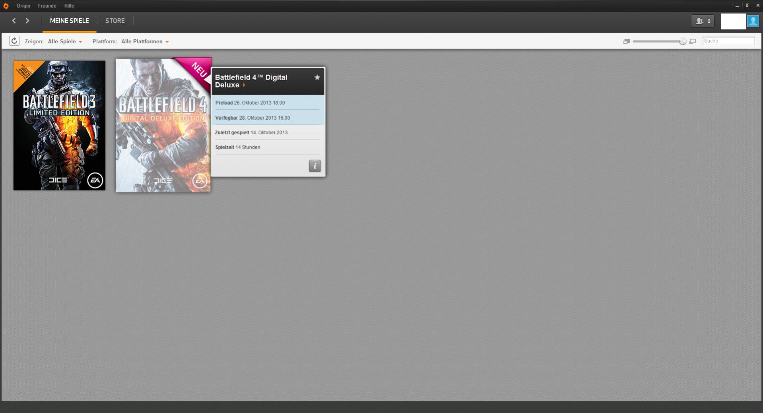Open the Freunde menu
763x413 pixels.
click(47, 6)
